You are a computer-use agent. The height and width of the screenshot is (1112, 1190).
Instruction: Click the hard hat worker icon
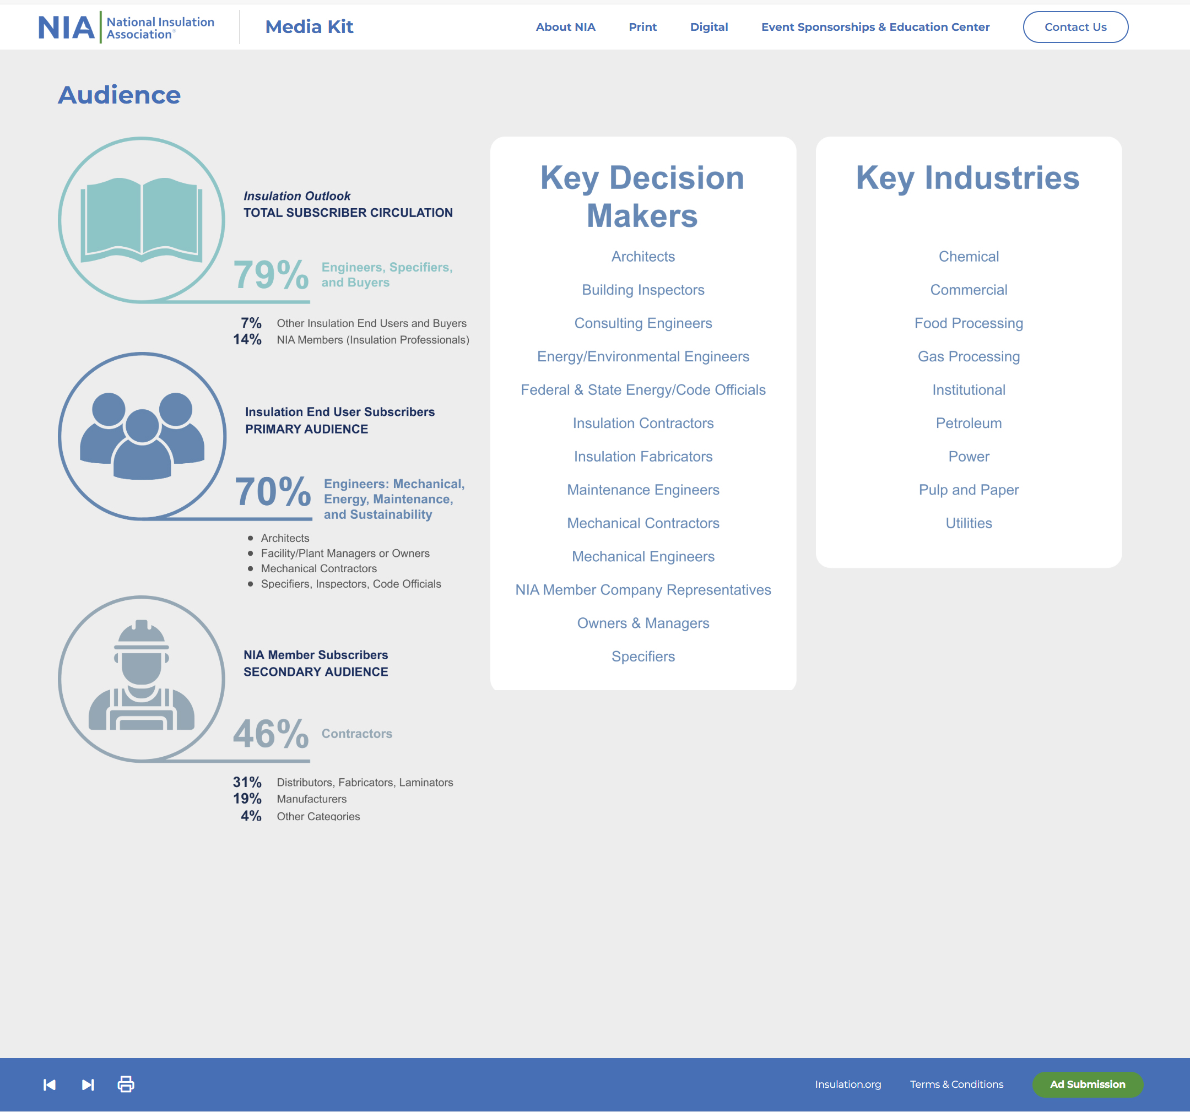[x=142, y=678]
